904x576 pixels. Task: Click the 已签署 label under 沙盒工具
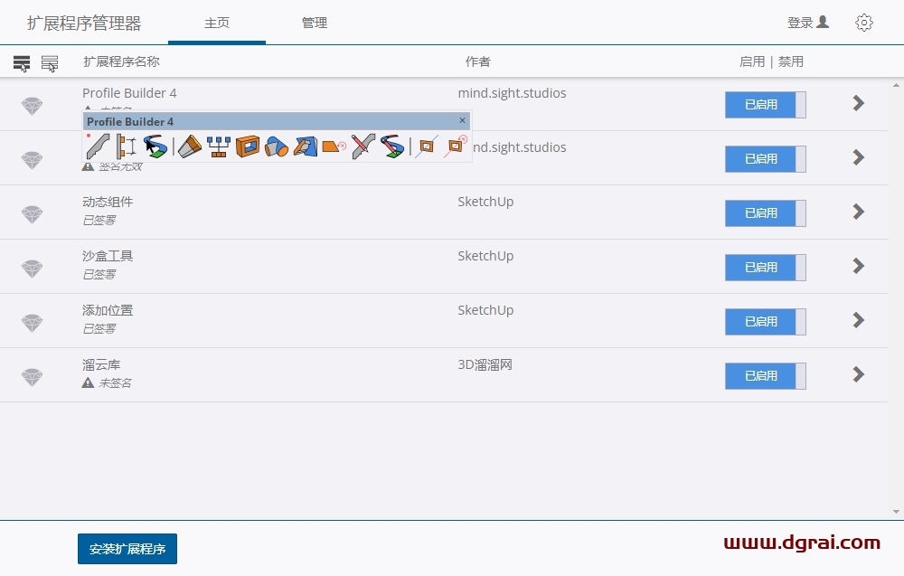99,275
